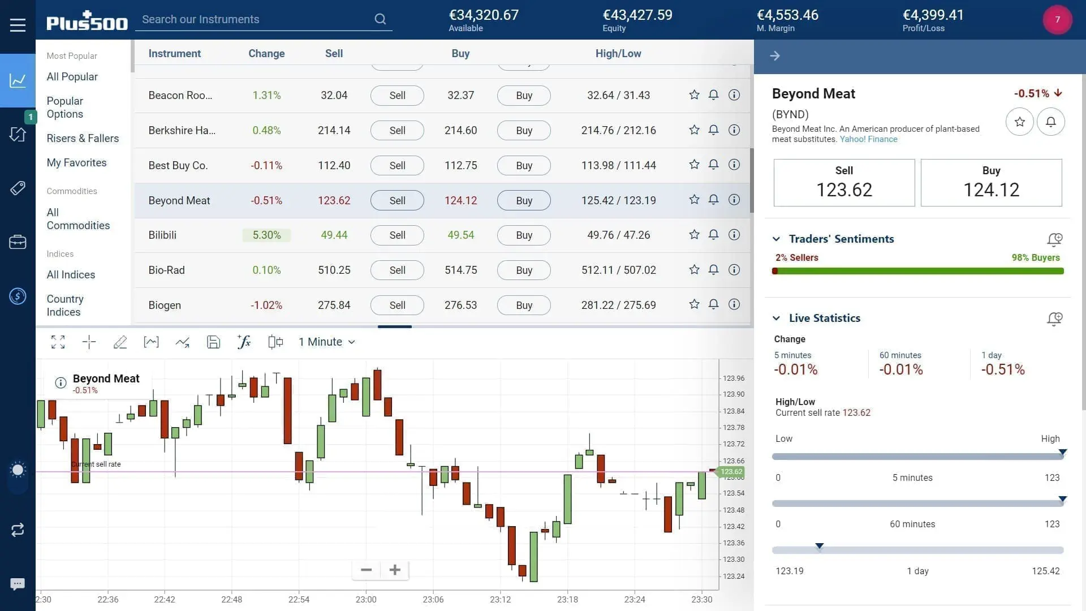This screenshot has width=1086, height=611.
Task: Click large Sell 123.62 box
Action: (844, 183)
